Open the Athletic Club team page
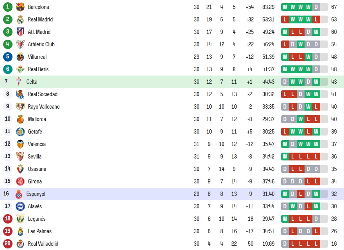The image size is (344, 250). [x=41, y=44]
